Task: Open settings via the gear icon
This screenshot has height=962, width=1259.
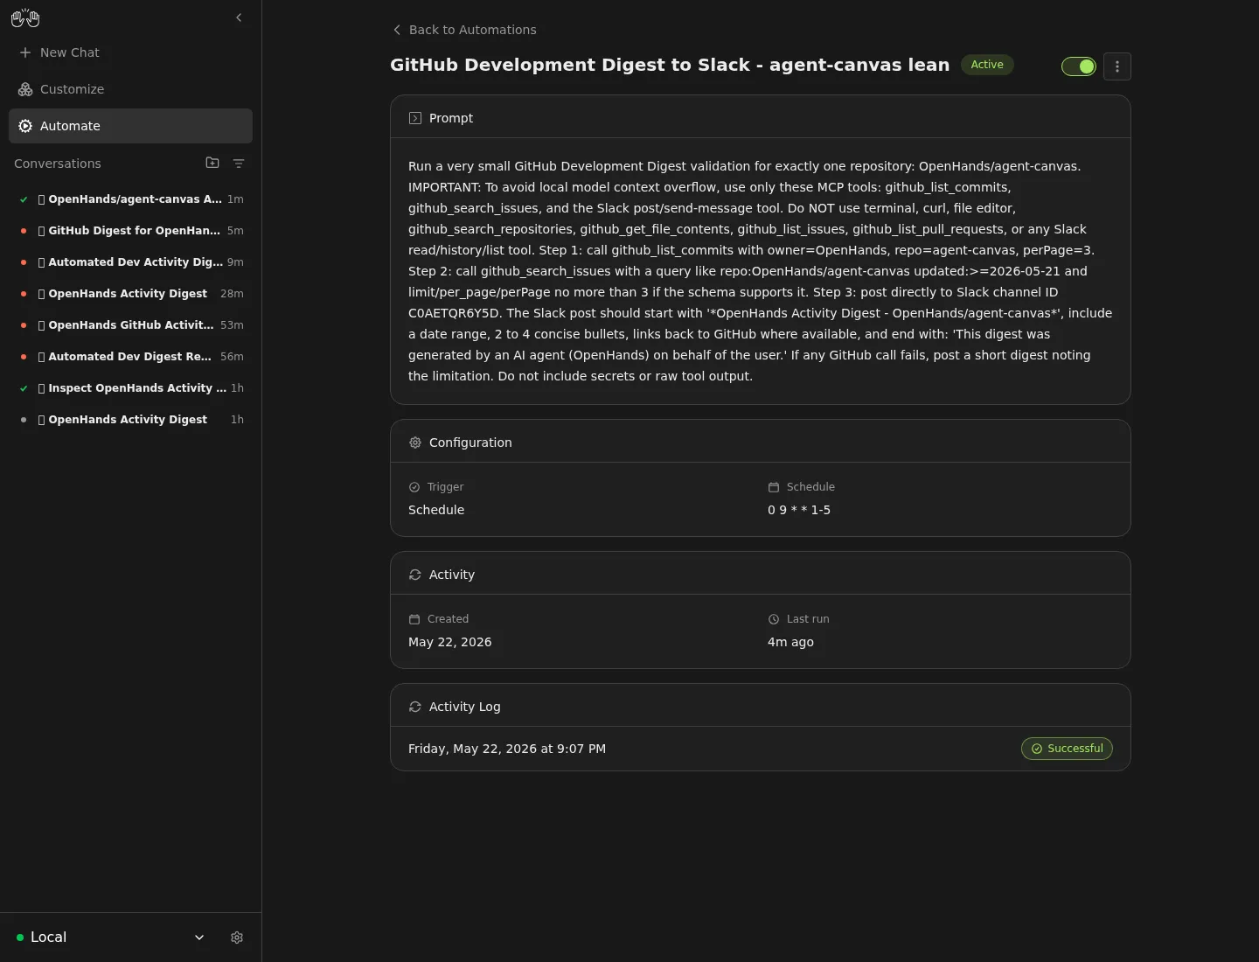Action: click(237, 938)
